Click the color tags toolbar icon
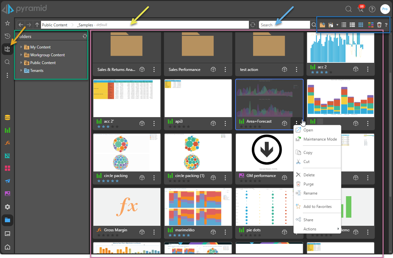The width and height of the screenshot is (393, 258). tap(371, 25)
